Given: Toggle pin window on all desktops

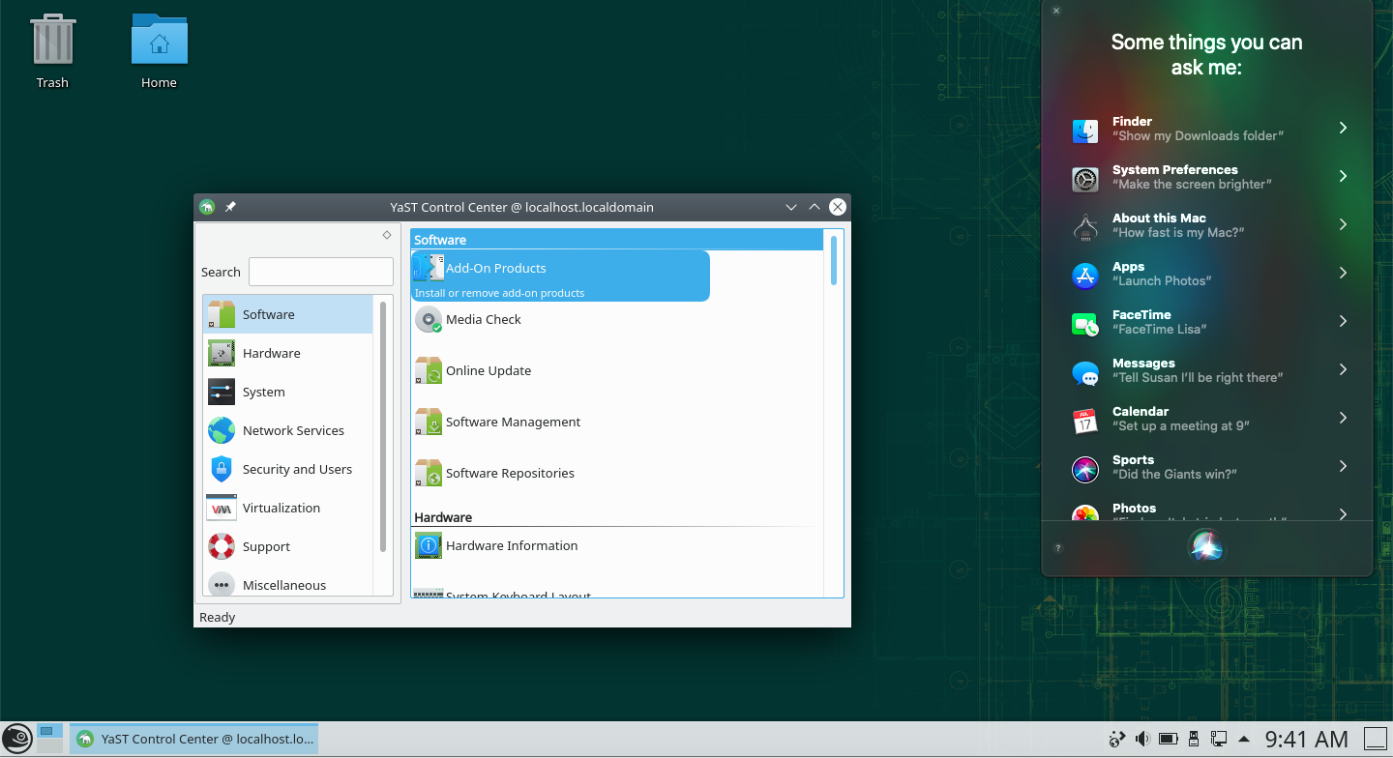Looking at the screenshot, I should [230, 207].
